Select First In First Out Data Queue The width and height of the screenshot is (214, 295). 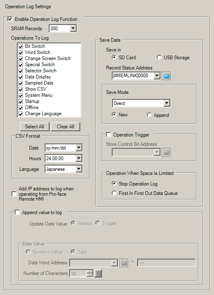pyautogui.click(x=114, y=193)
